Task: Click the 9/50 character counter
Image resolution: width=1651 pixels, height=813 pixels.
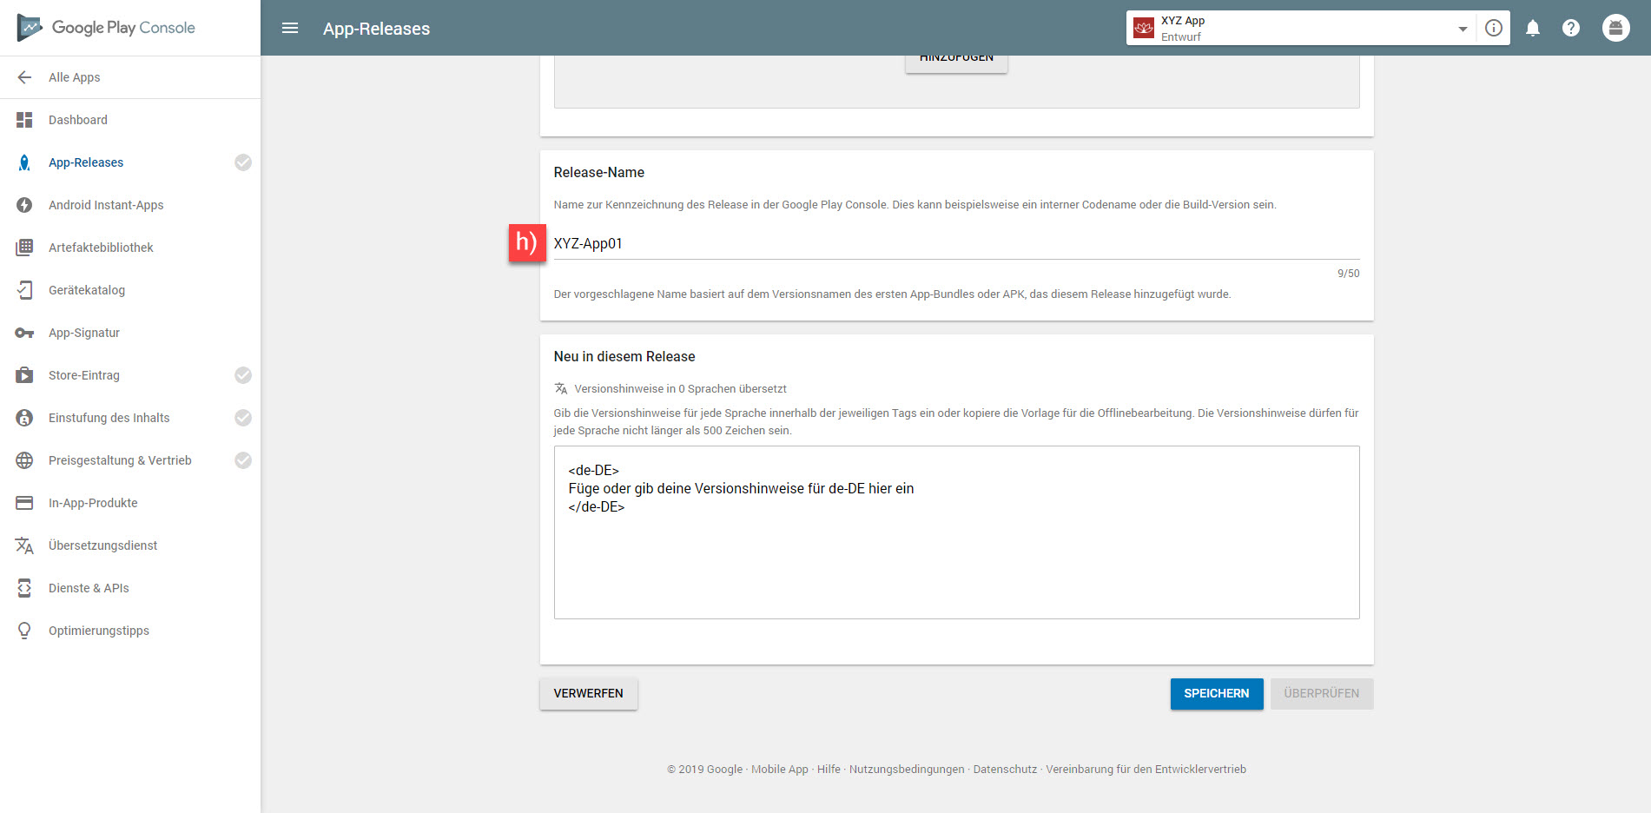Action: point(1349,274)
